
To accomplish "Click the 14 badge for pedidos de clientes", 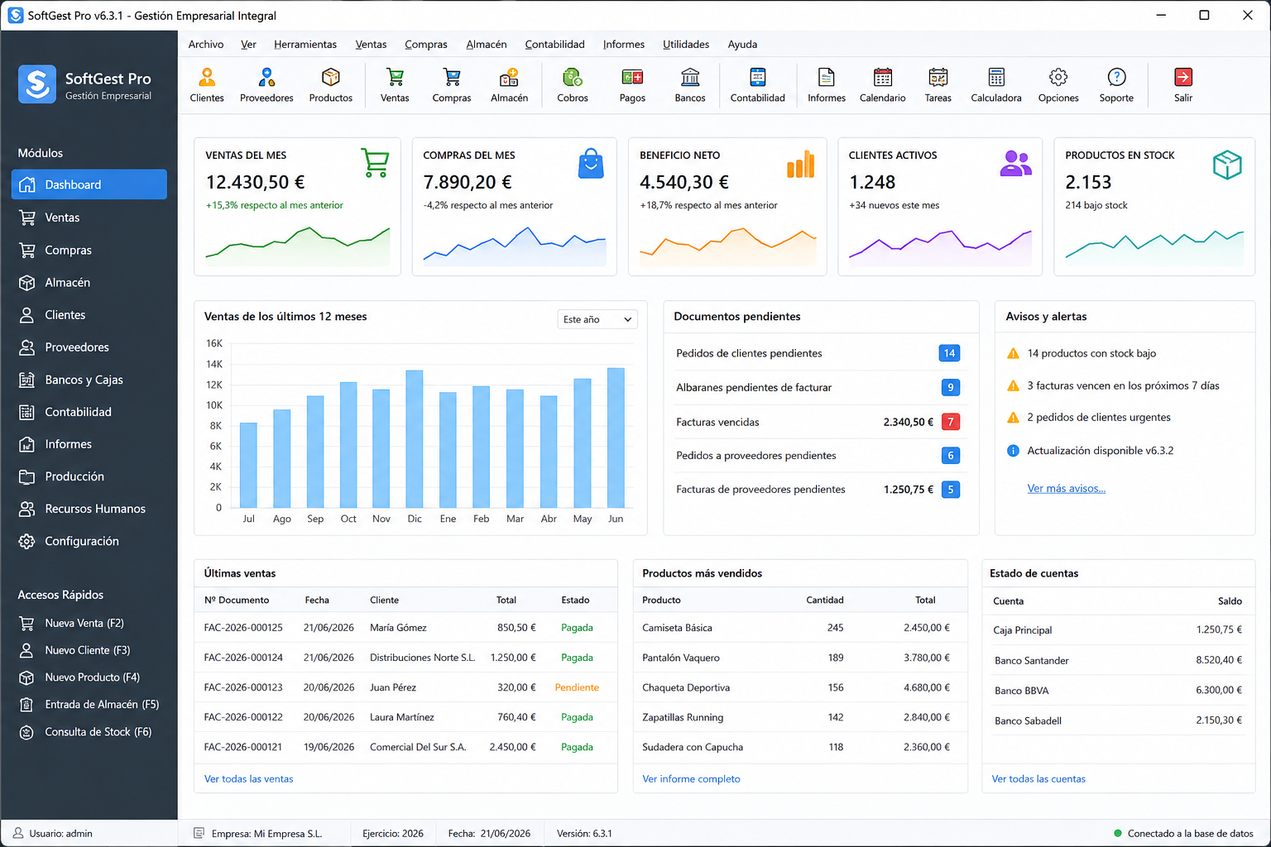I will (x=949, y=353).
